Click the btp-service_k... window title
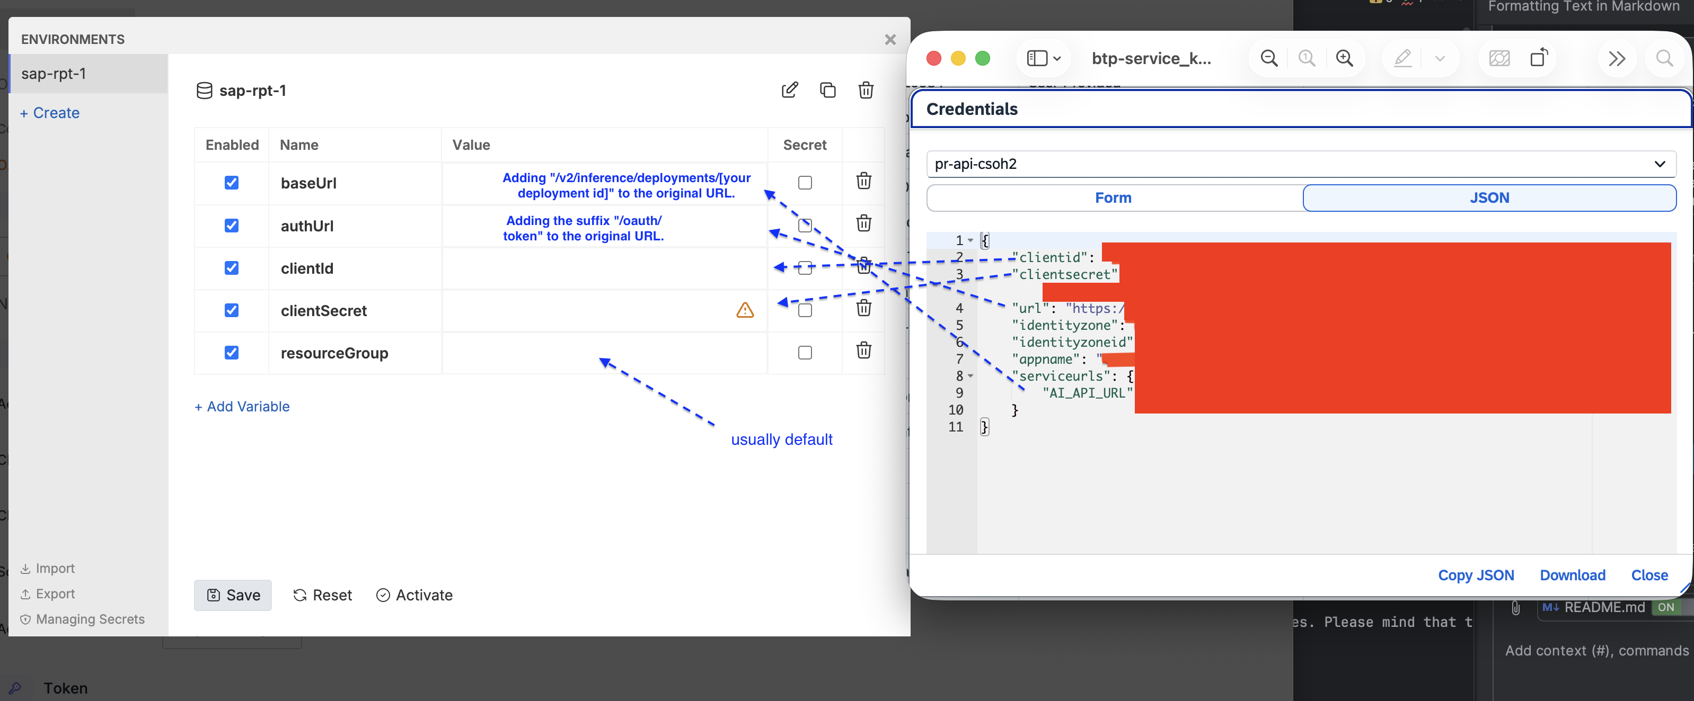This screenshot has width=1694, height=701. pos(1151,58)
